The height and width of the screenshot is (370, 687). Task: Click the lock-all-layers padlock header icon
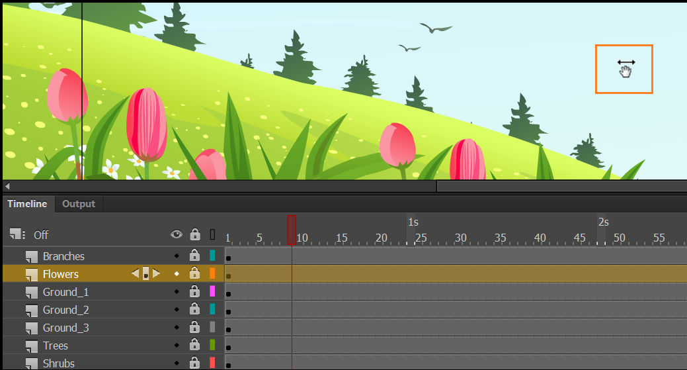(x=195, y=234)
